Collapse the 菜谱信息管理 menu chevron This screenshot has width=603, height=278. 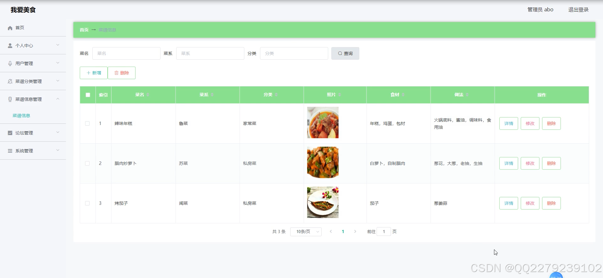point(58,99)
